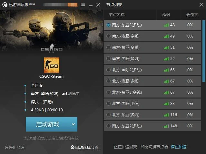206x154 pixels.
Task: Click the latency value 83
Action: point(172,104)
